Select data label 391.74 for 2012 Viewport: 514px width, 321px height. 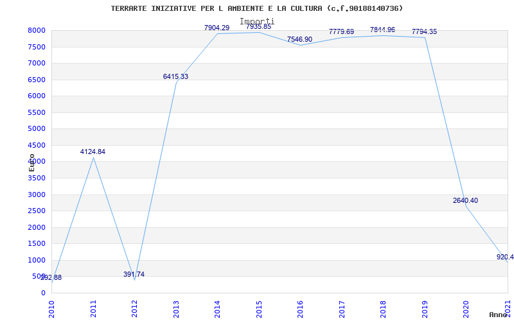(x=134, y=275)
